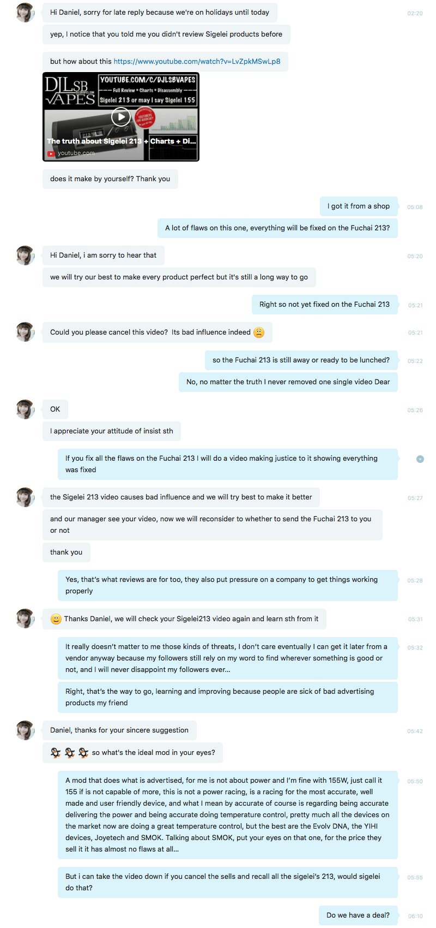Viewport: 436px width, 928px height.
Task: Click the "thank you" message bubble
Action: [66, 552]
